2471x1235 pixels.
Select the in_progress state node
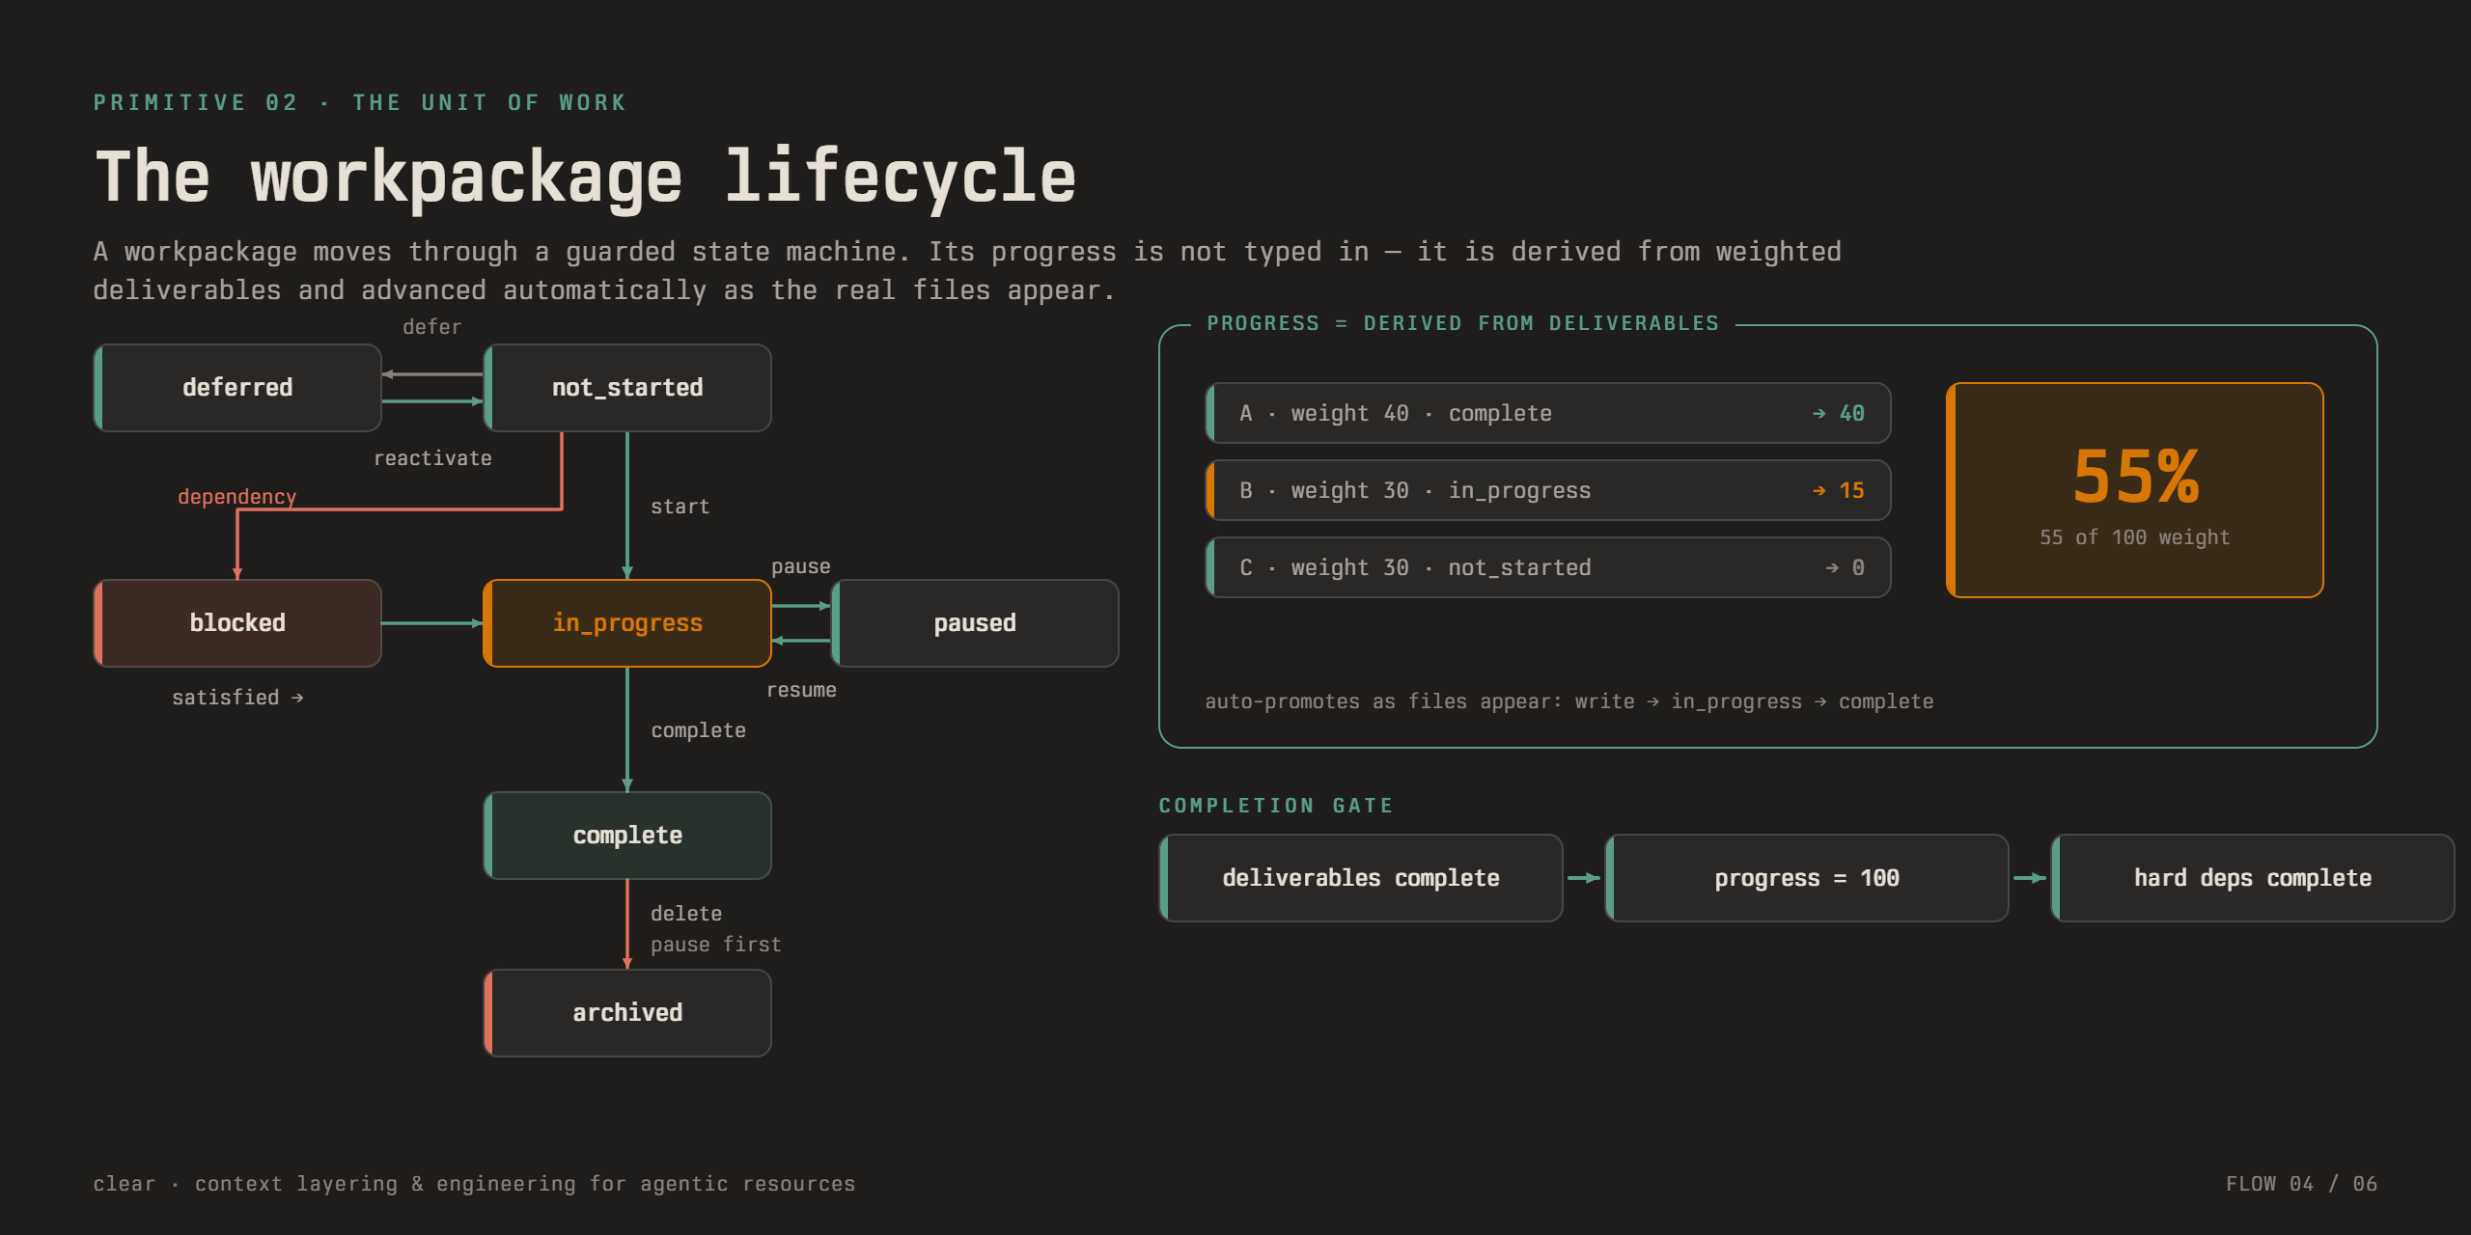click(627, 623)
